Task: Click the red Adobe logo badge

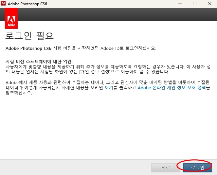Action: tap(11, 18)
